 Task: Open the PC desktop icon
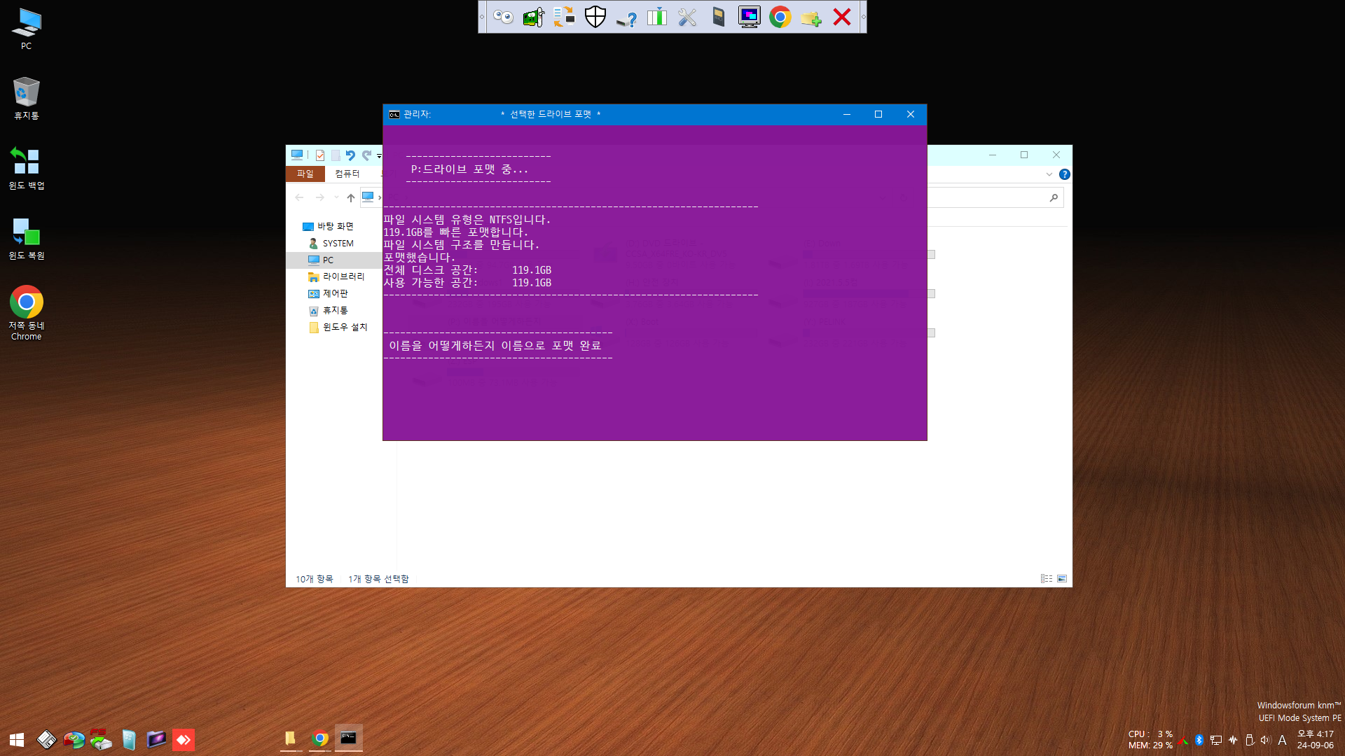click(x=26, y=29)
